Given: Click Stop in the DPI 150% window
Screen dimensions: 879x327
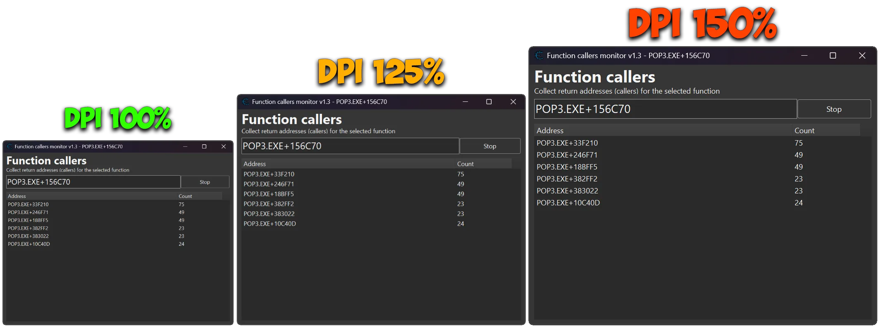Looking at the screenshot, I should point(834,109).
